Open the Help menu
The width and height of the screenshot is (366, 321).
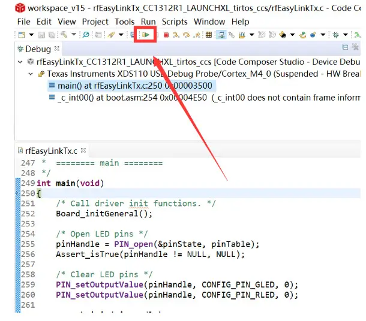coord(241,22)
